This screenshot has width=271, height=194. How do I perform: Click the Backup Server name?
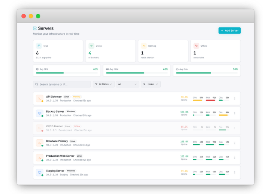55,111
